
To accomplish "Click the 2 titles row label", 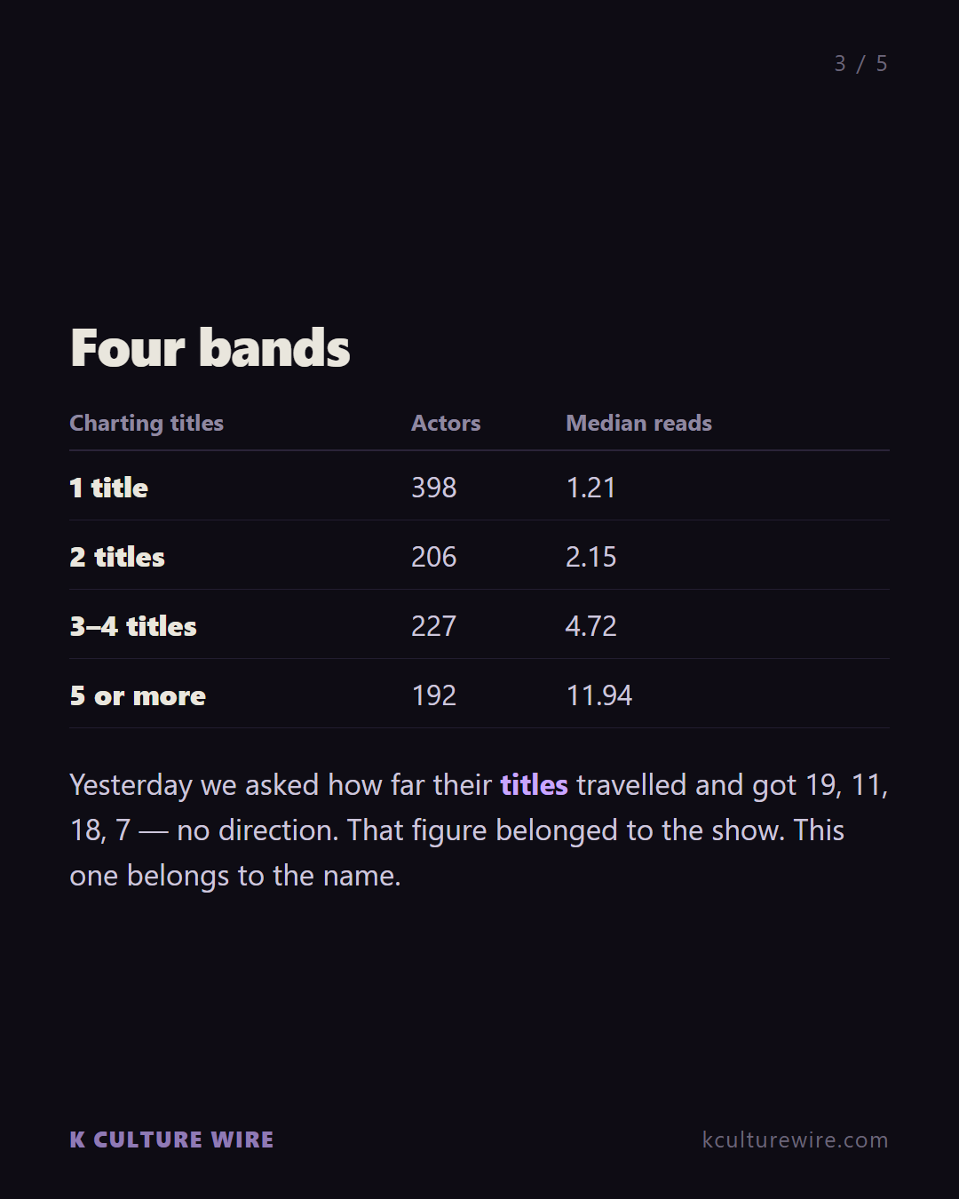I will tap(117, 557).
